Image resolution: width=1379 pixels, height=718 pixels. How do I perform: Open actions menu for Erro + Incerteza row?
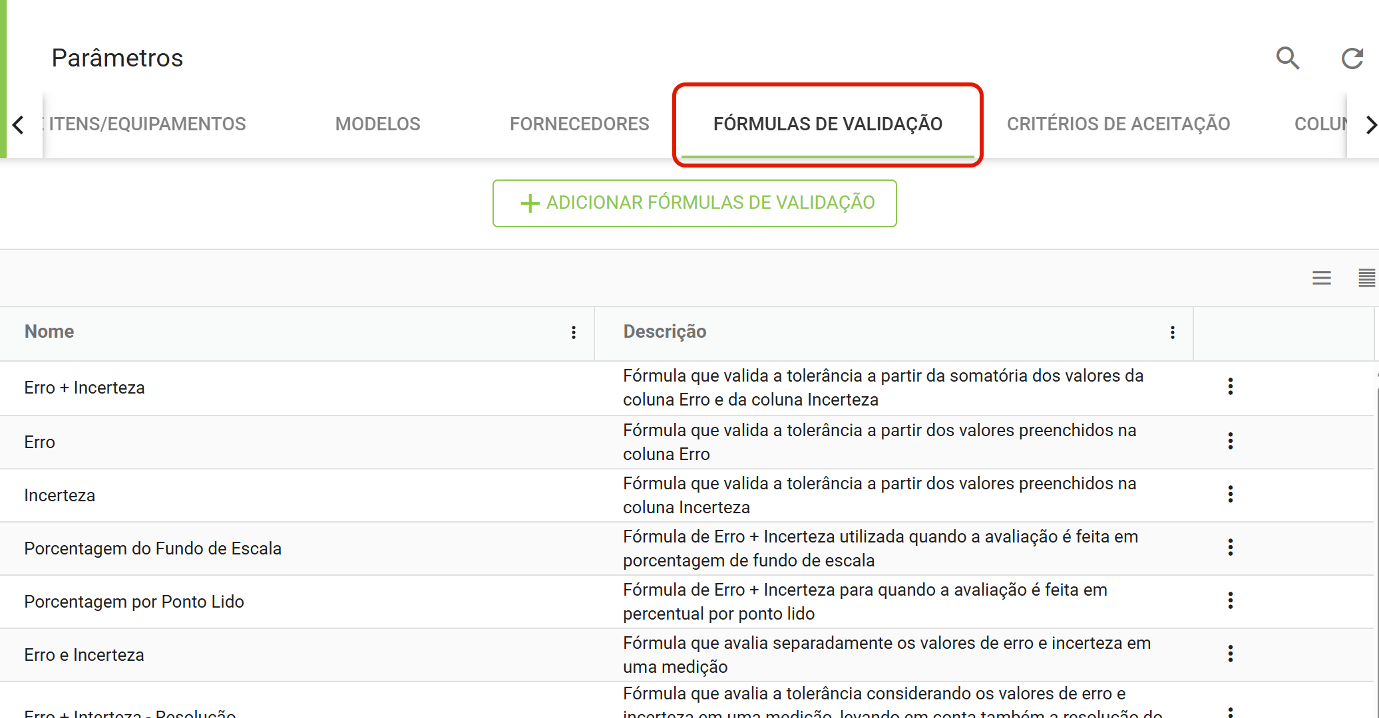[1231, 386]
